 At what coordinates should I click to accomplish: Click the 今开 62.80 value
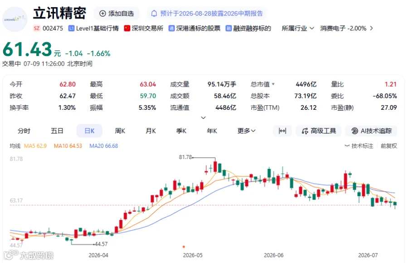click(x=68, y=85)
